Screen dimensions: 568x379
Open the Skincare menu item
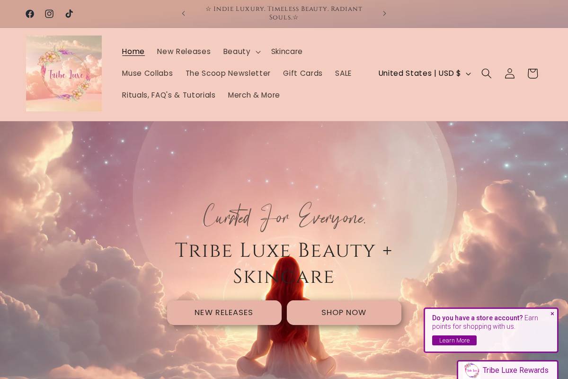click(287, 52)
